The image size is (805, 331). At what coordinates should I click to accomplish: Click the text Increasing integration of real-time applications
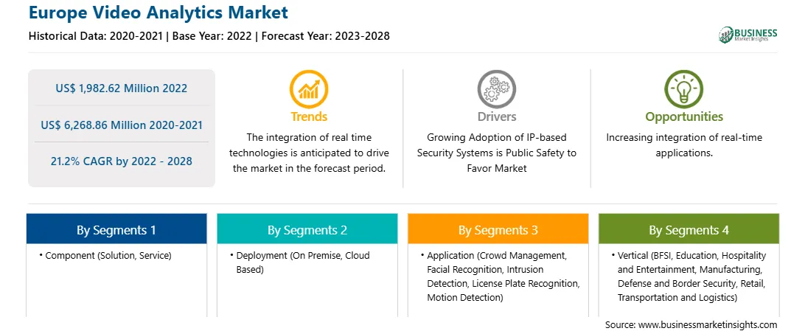(684, 145)
